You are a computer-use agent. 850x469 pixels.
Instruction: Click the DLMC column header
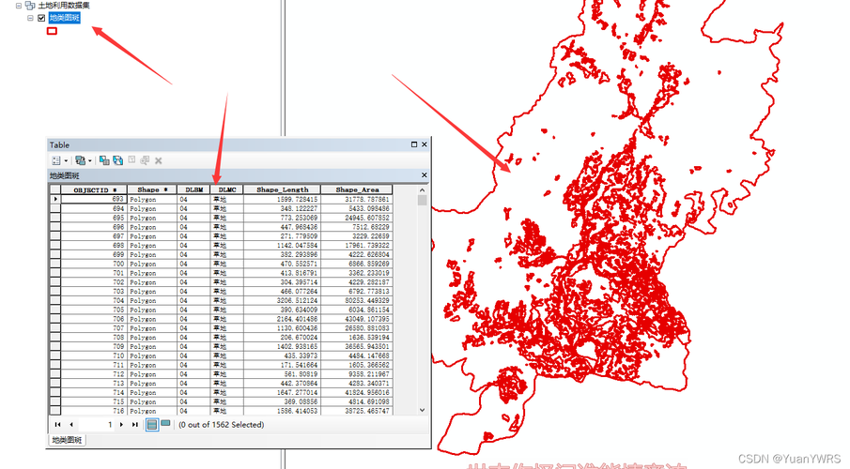coord(227,190)
